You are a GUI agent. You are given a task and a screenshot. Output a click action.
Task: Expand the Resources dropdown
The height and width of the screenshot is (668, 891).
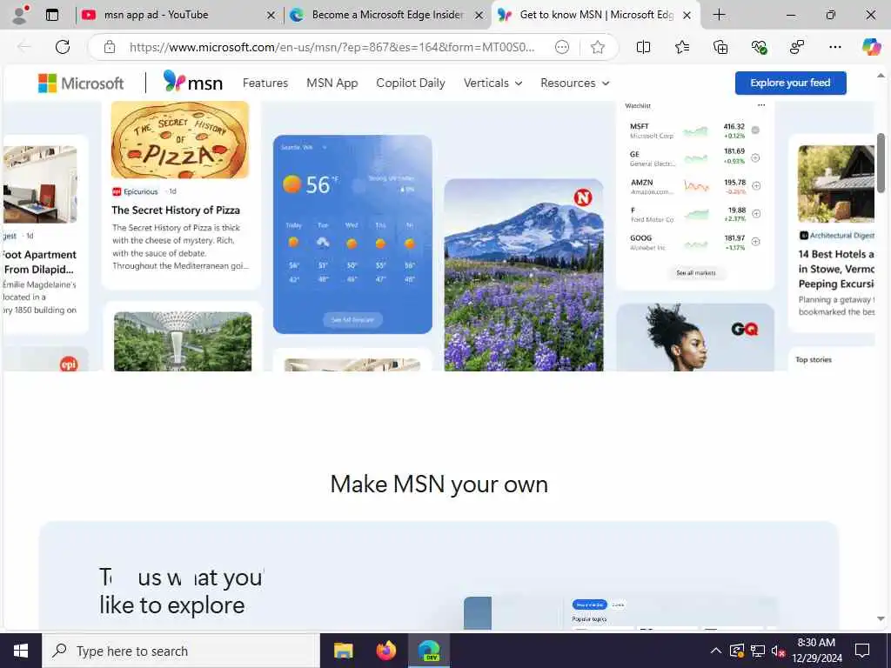coord(574,83)
